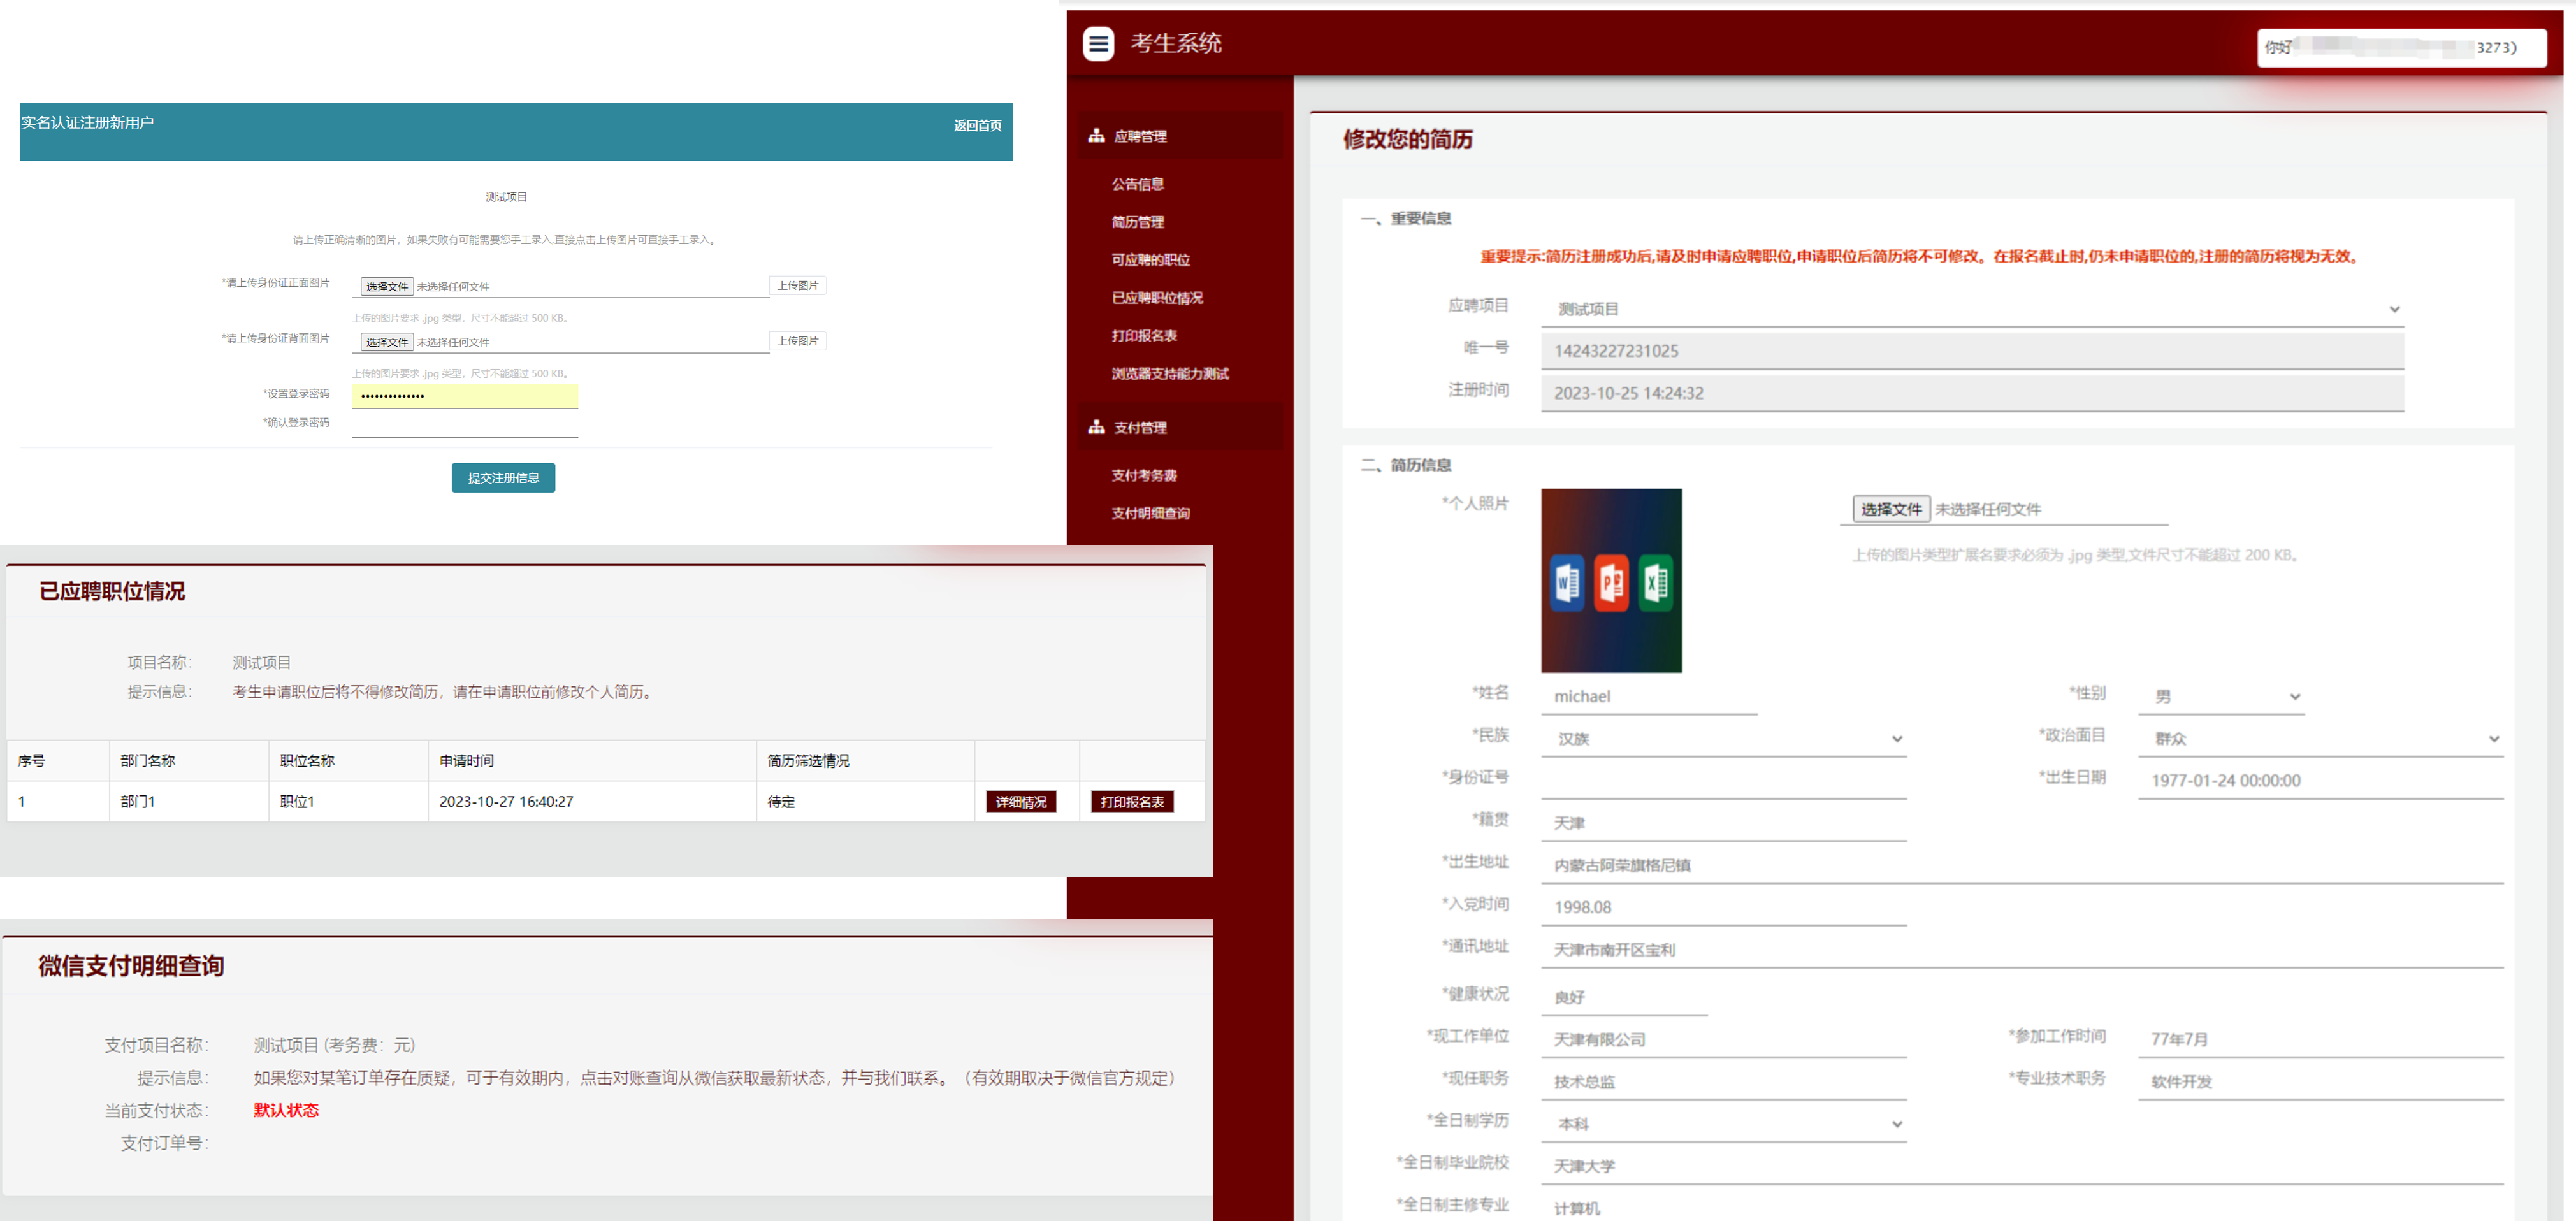Image resolution: width=2576 pixels, height=1221 pixels.
Task: Select 简历管理 sidebar item
Action: (x=1137, y=222)
